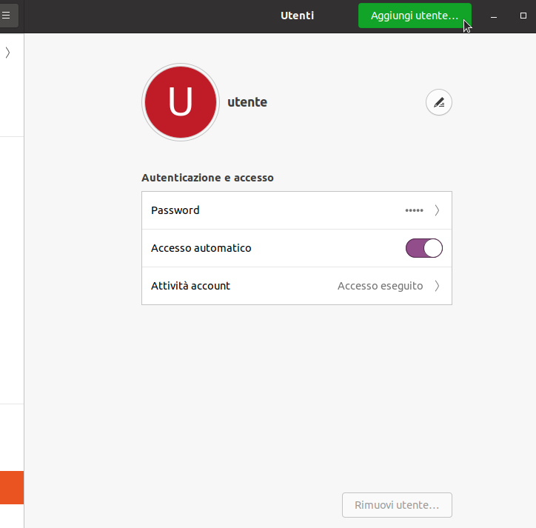Click the Rimuovi utente button
The height and width of the screenshot is (528, 536).
[397, 505]
